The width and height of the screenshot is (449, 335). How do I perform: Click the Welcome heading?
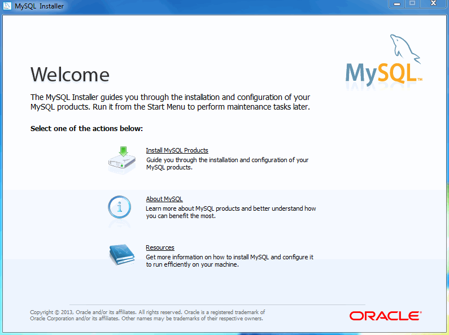[70, 75]
